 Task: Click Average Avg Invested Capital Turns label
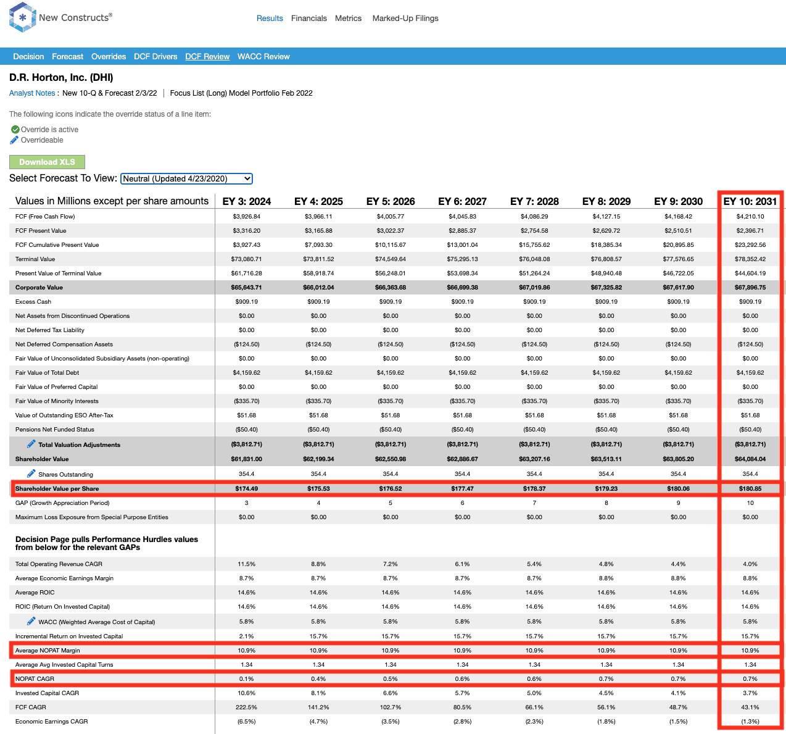tap(64, 665)
